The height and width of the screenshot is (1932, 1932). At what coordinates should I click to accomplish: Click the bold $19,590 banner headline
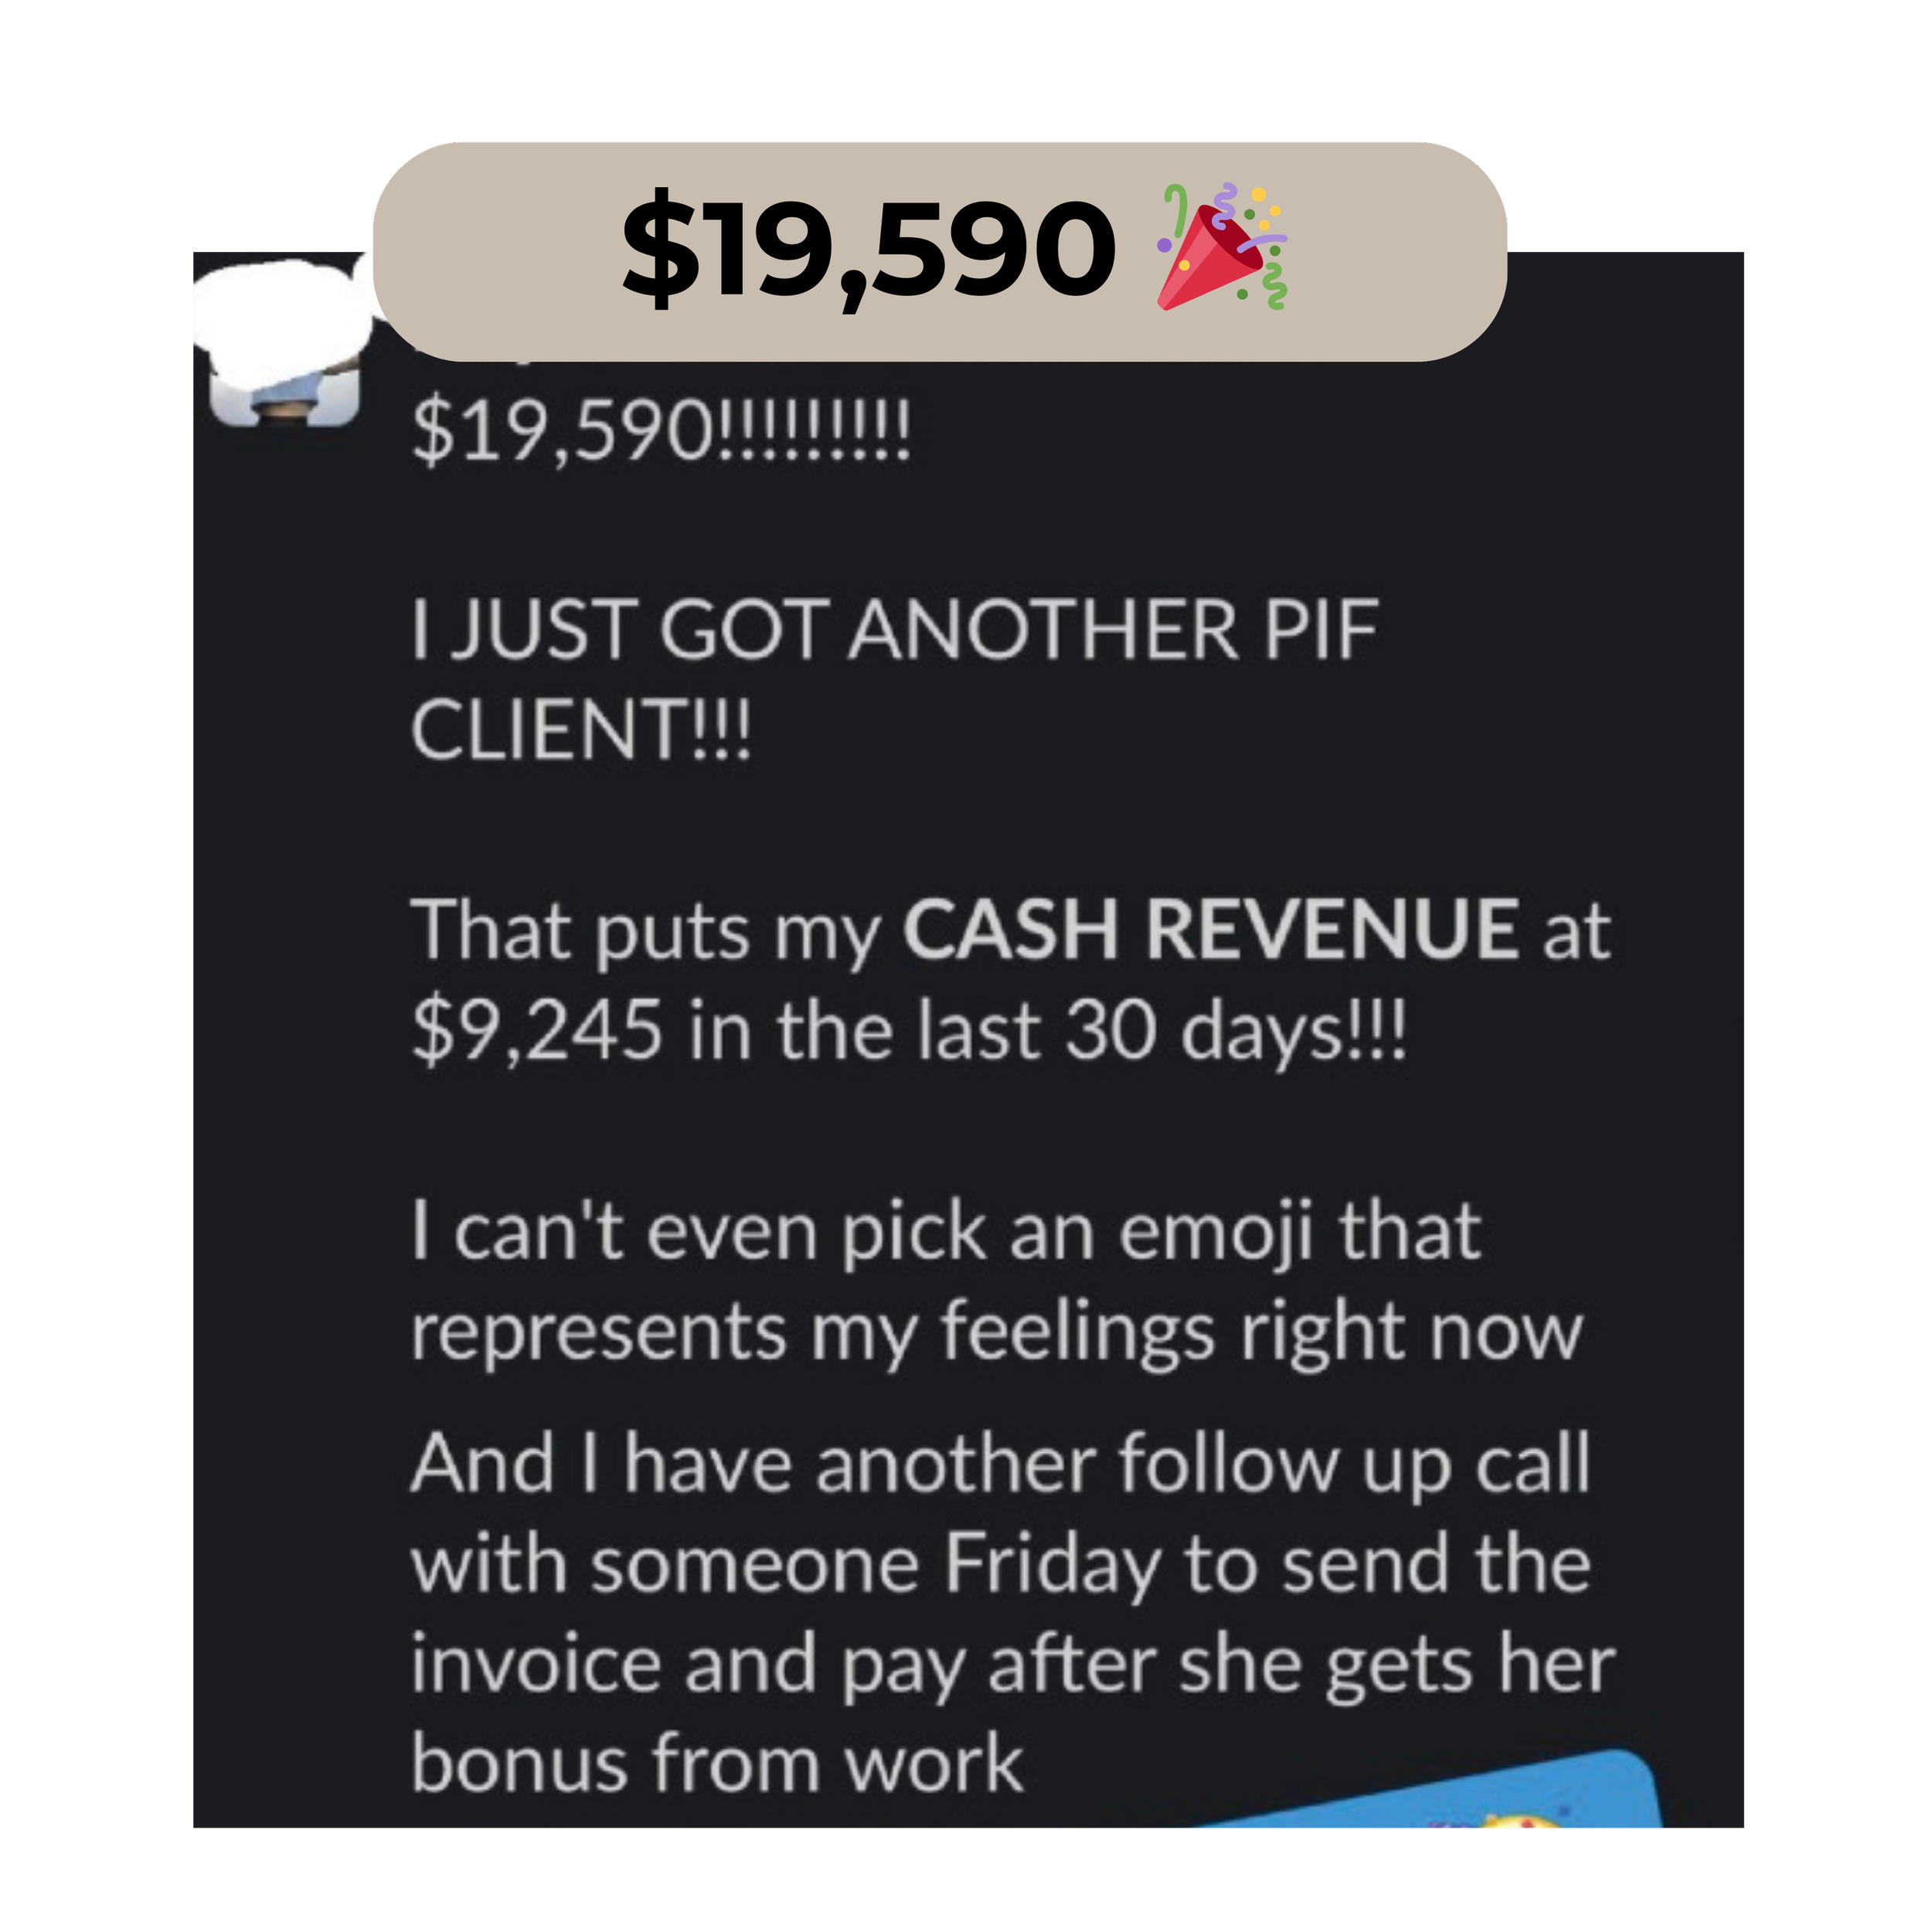(x=868, y=250)
